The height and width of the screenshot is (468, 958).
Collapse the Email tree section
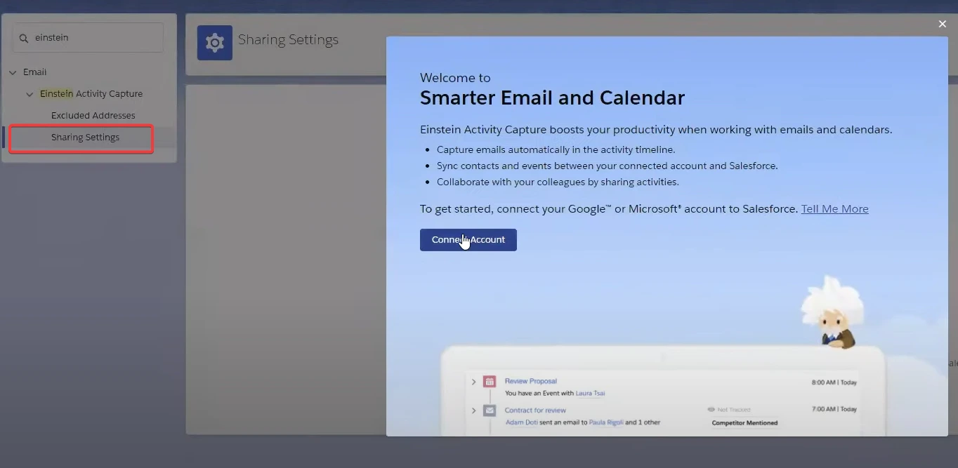(13, 72)
